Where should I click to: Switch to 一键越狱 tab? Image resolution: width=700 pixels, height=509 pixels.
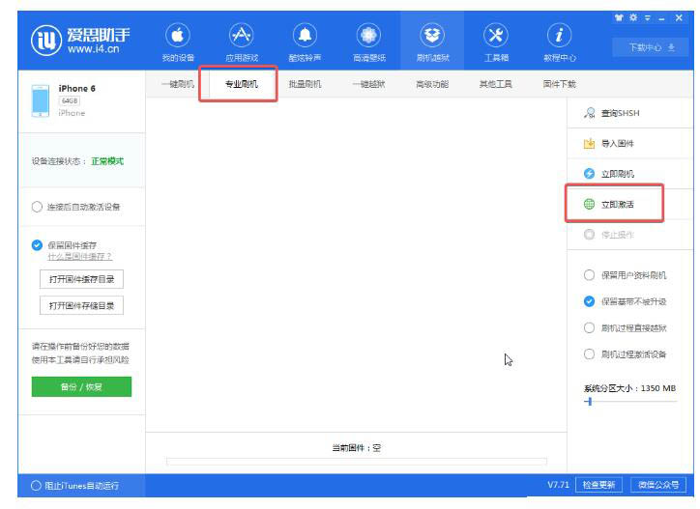pyautogui.click(x=368, y=84)
